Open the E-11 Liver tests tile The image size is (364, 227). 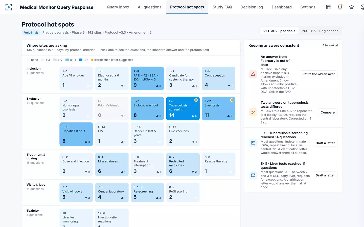(x=218, y=108)
